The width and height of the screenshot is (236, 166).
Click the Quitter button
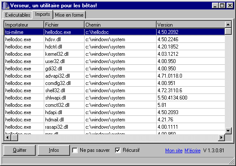[19, 150]
